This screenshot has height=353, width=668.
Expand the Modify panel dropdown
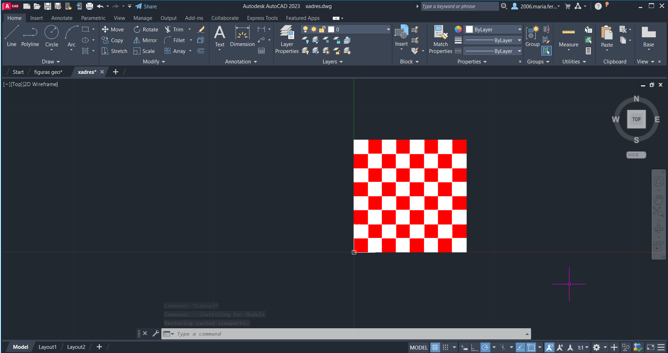[154, 62]
